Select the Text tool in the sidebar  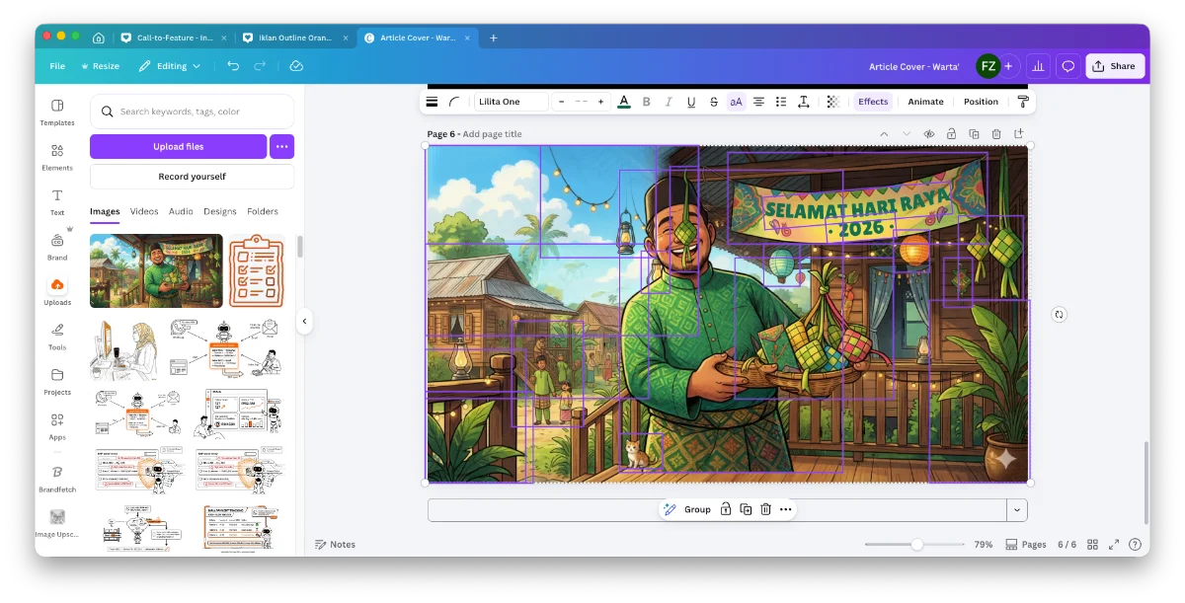click(x=57, y=202)
